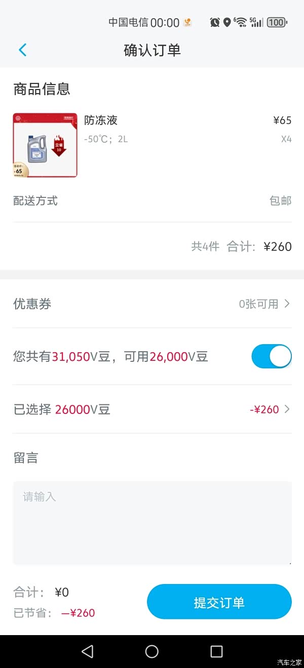
Task: Tap the alarm clock status icon
Action: pyautogui.click(x=214, y=22)
